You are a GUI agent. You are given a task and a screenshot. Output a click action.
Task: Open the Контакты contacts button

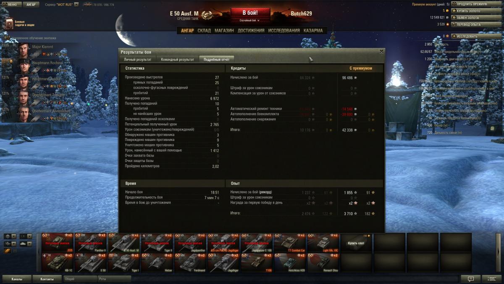point(47,279)
